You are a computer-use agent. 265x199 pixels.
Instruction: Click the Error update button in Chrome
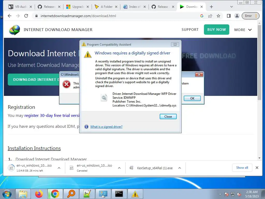pyautogui.click(x=251, y=16)
